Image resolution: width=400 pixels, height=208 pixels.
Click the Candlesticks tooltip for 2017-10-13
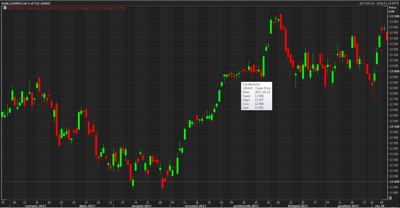(x=256, y=96)
